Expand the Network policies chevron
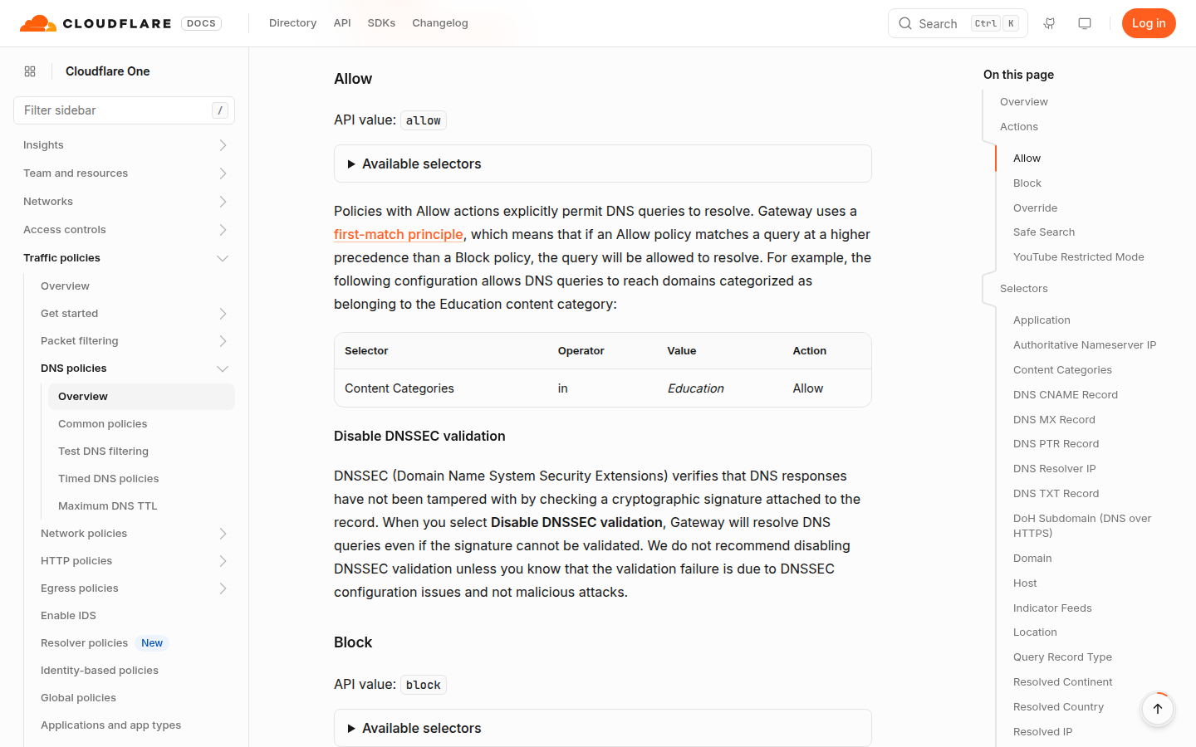Screen dimensions: 1196x747 pyautogui.click(x=223, y=534)
